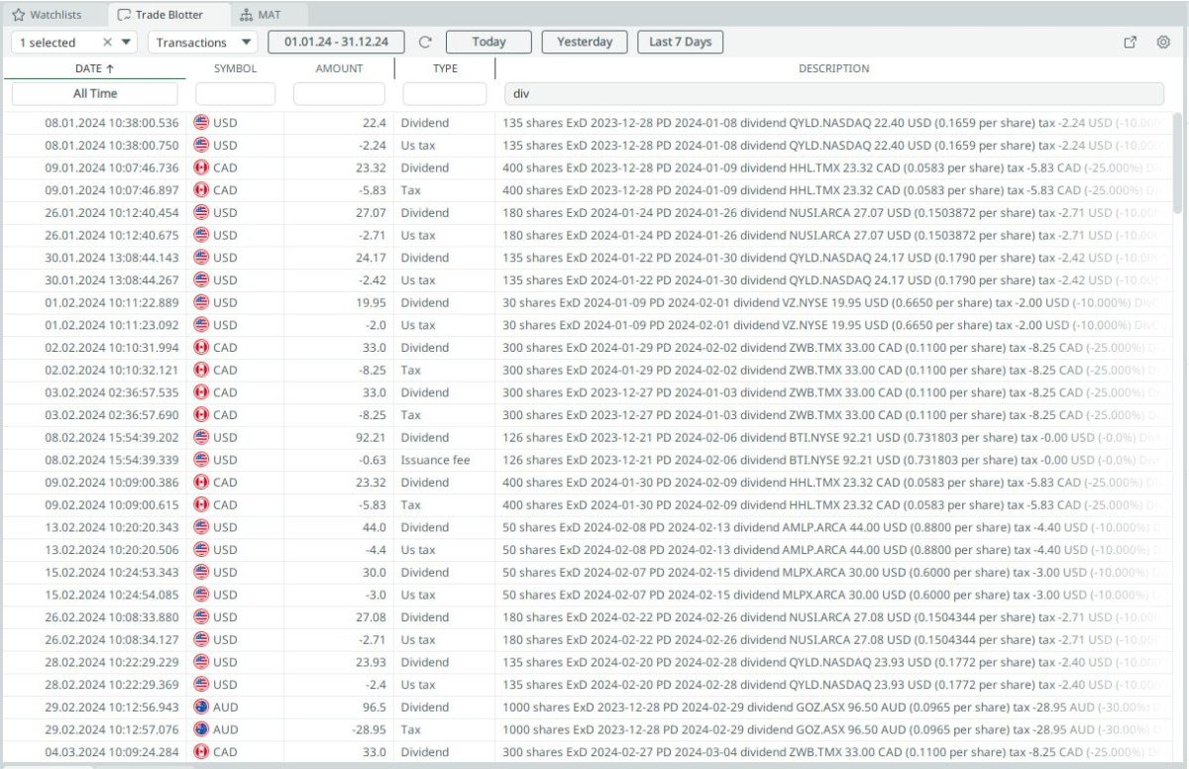The width and height of the screenshot is (1189, 769).
Task: Click the Today button
Action: 488,42
